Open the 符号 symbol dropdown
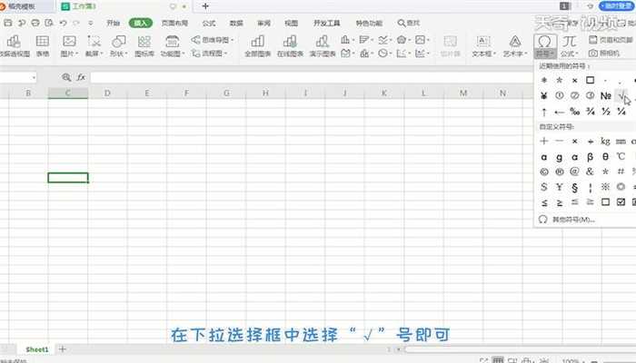The height and width of the screenshot is (363, 636). [x=544, y=54]
